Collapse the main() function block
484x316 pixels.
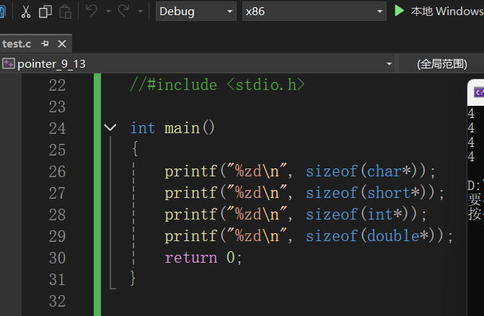tap(110, 127)
